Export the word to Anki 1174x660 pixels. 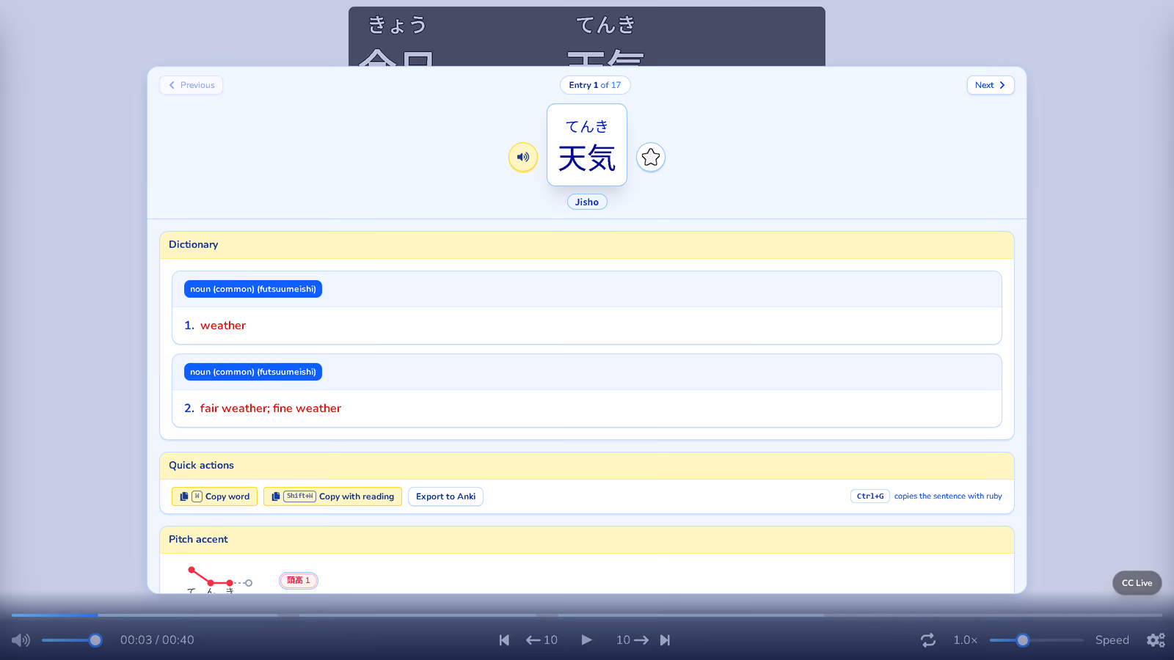pos(445,496)
